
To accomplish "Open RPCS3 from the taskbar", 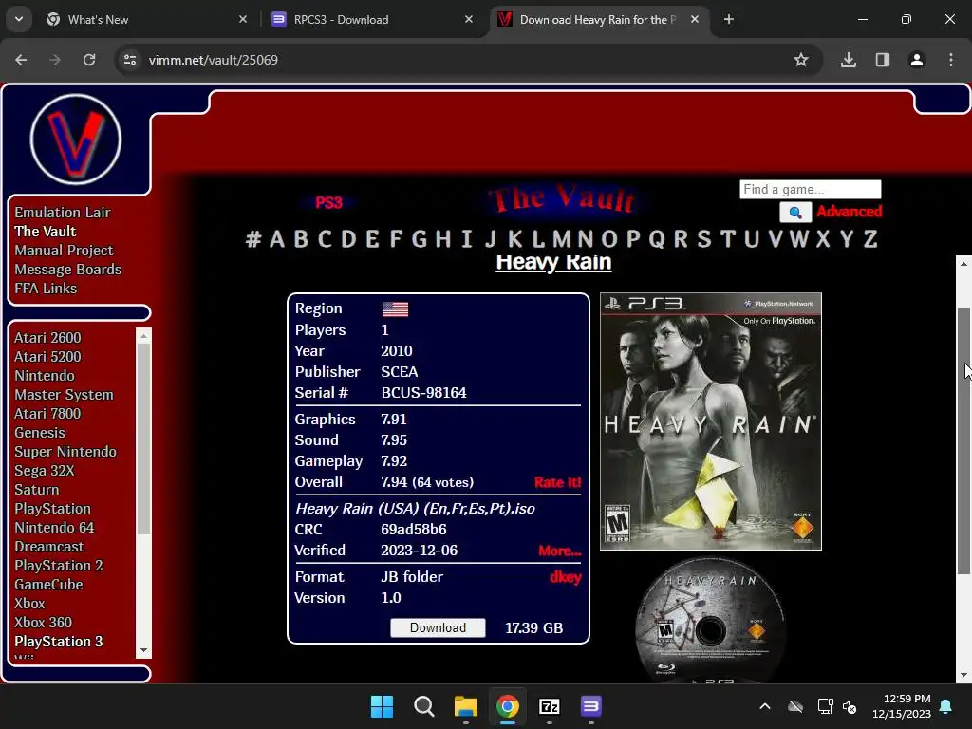I will (590, 706).
